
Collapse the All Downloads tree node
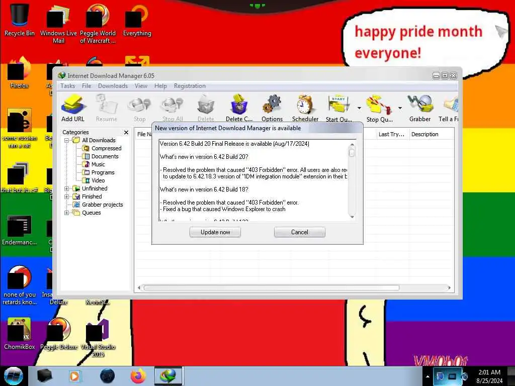67,141
